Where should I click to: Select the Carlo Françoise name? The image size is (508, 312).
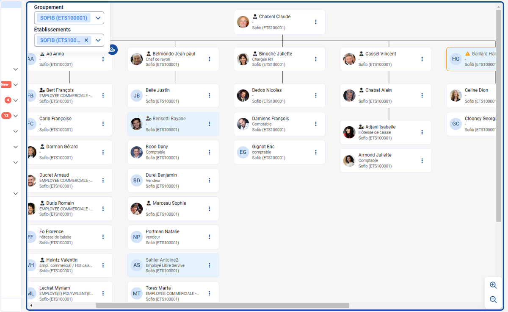click(x=55, y=119)
